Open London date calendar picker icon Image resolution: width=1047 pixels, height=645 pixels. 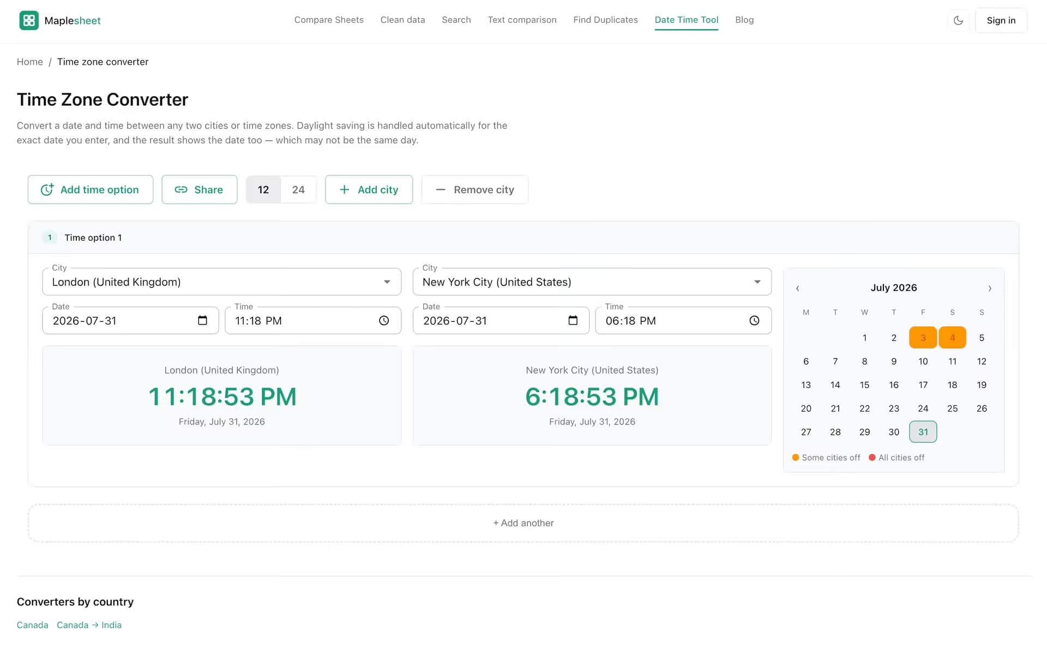click(x=202, y=320)
